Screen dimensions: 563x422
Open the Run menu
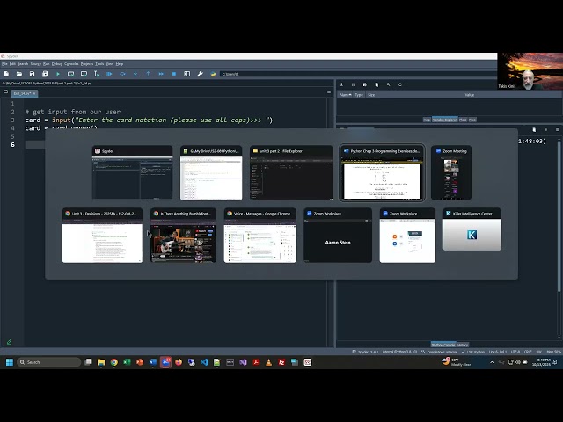[x=47, y=64]
